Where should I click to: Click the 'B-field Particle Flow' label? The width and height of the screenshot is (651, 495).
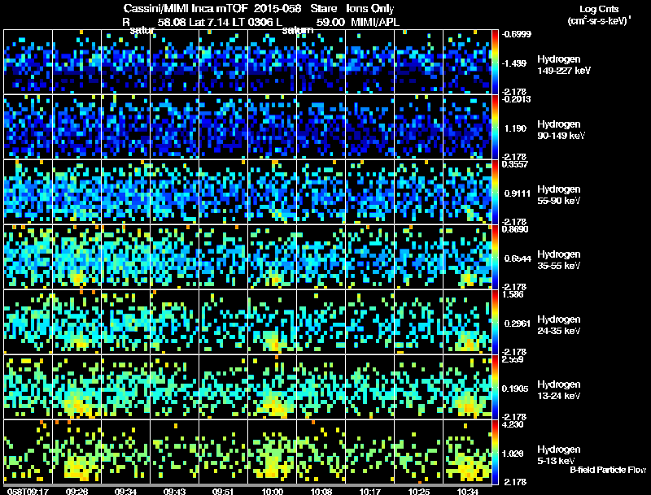(608, 470)
